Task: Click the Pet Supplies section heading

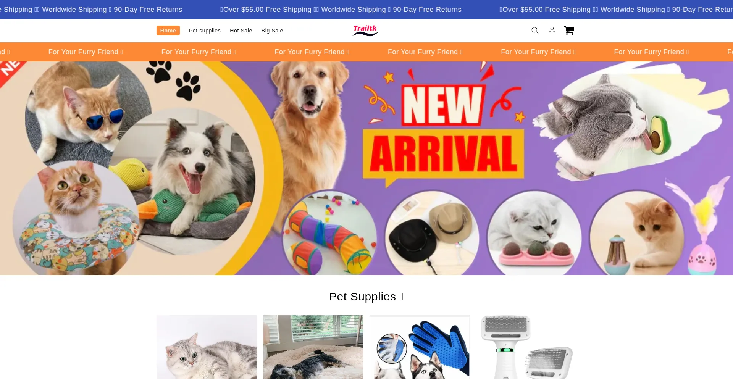Action: [366, 297]
